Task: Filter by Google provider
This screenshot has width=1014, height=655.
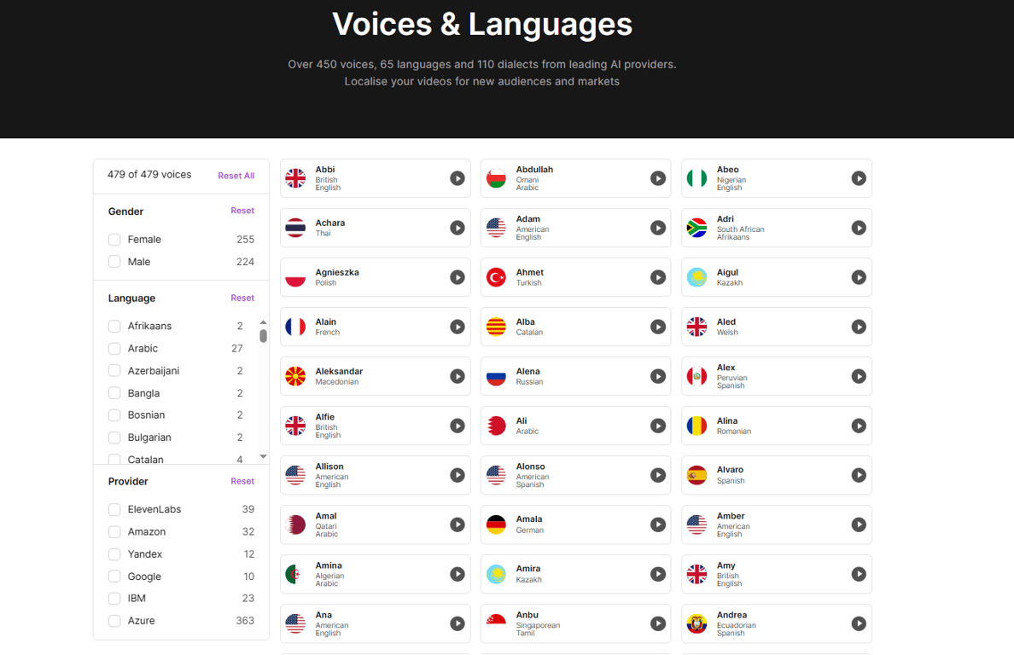Action: 114,577
